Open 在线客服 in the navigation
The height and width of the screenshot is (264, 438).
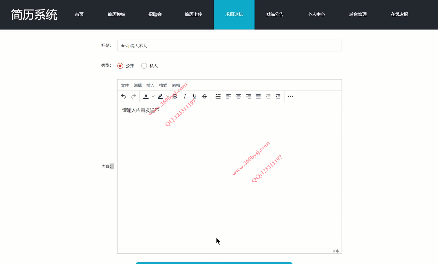tap(399, 15)
